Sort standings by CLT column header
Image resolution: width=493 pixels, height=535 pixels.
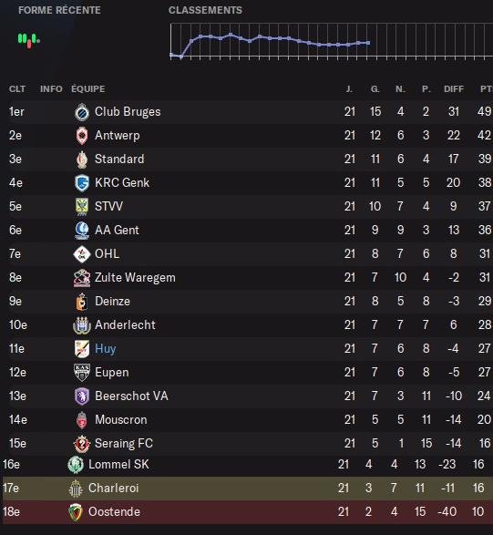click(x=17, y=89)
